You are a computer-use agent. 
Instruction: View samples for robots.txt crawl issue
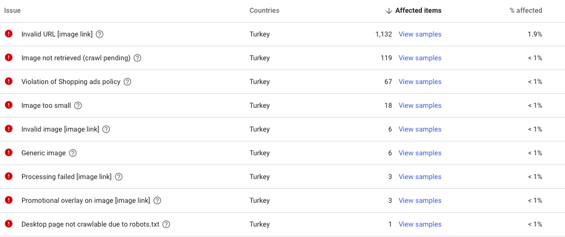coord(420,224)
